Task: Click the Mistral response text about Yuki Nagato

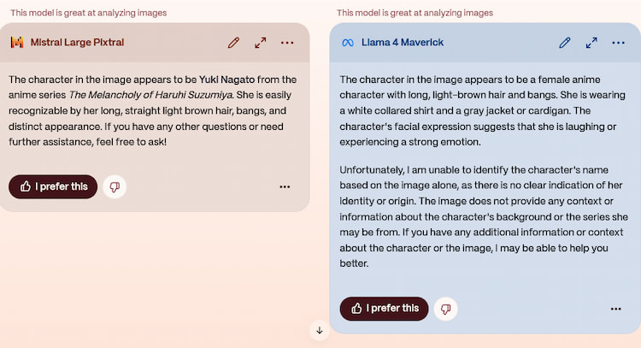Action: 152,111
